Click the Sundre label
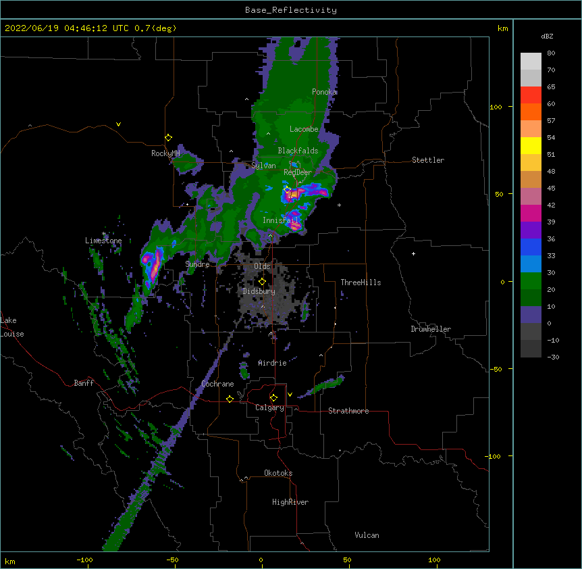The image size is (582, 569). click(197, 264)
